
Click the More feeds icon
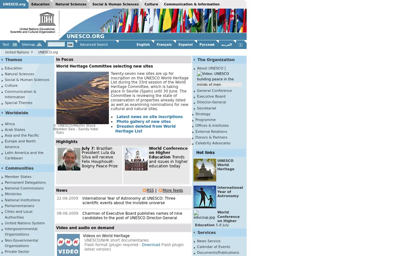coord(160,190)
